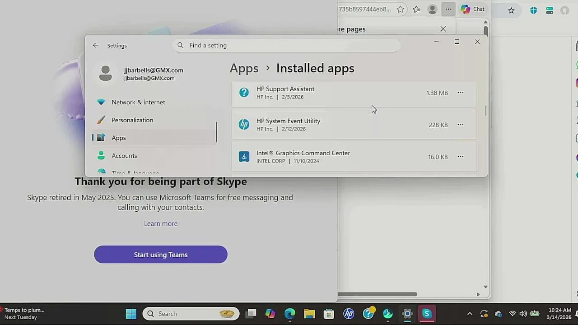Screen dimensions: 578x325
Task: Click the teal toggle-bars extension icon
Action: pos(550,10)
